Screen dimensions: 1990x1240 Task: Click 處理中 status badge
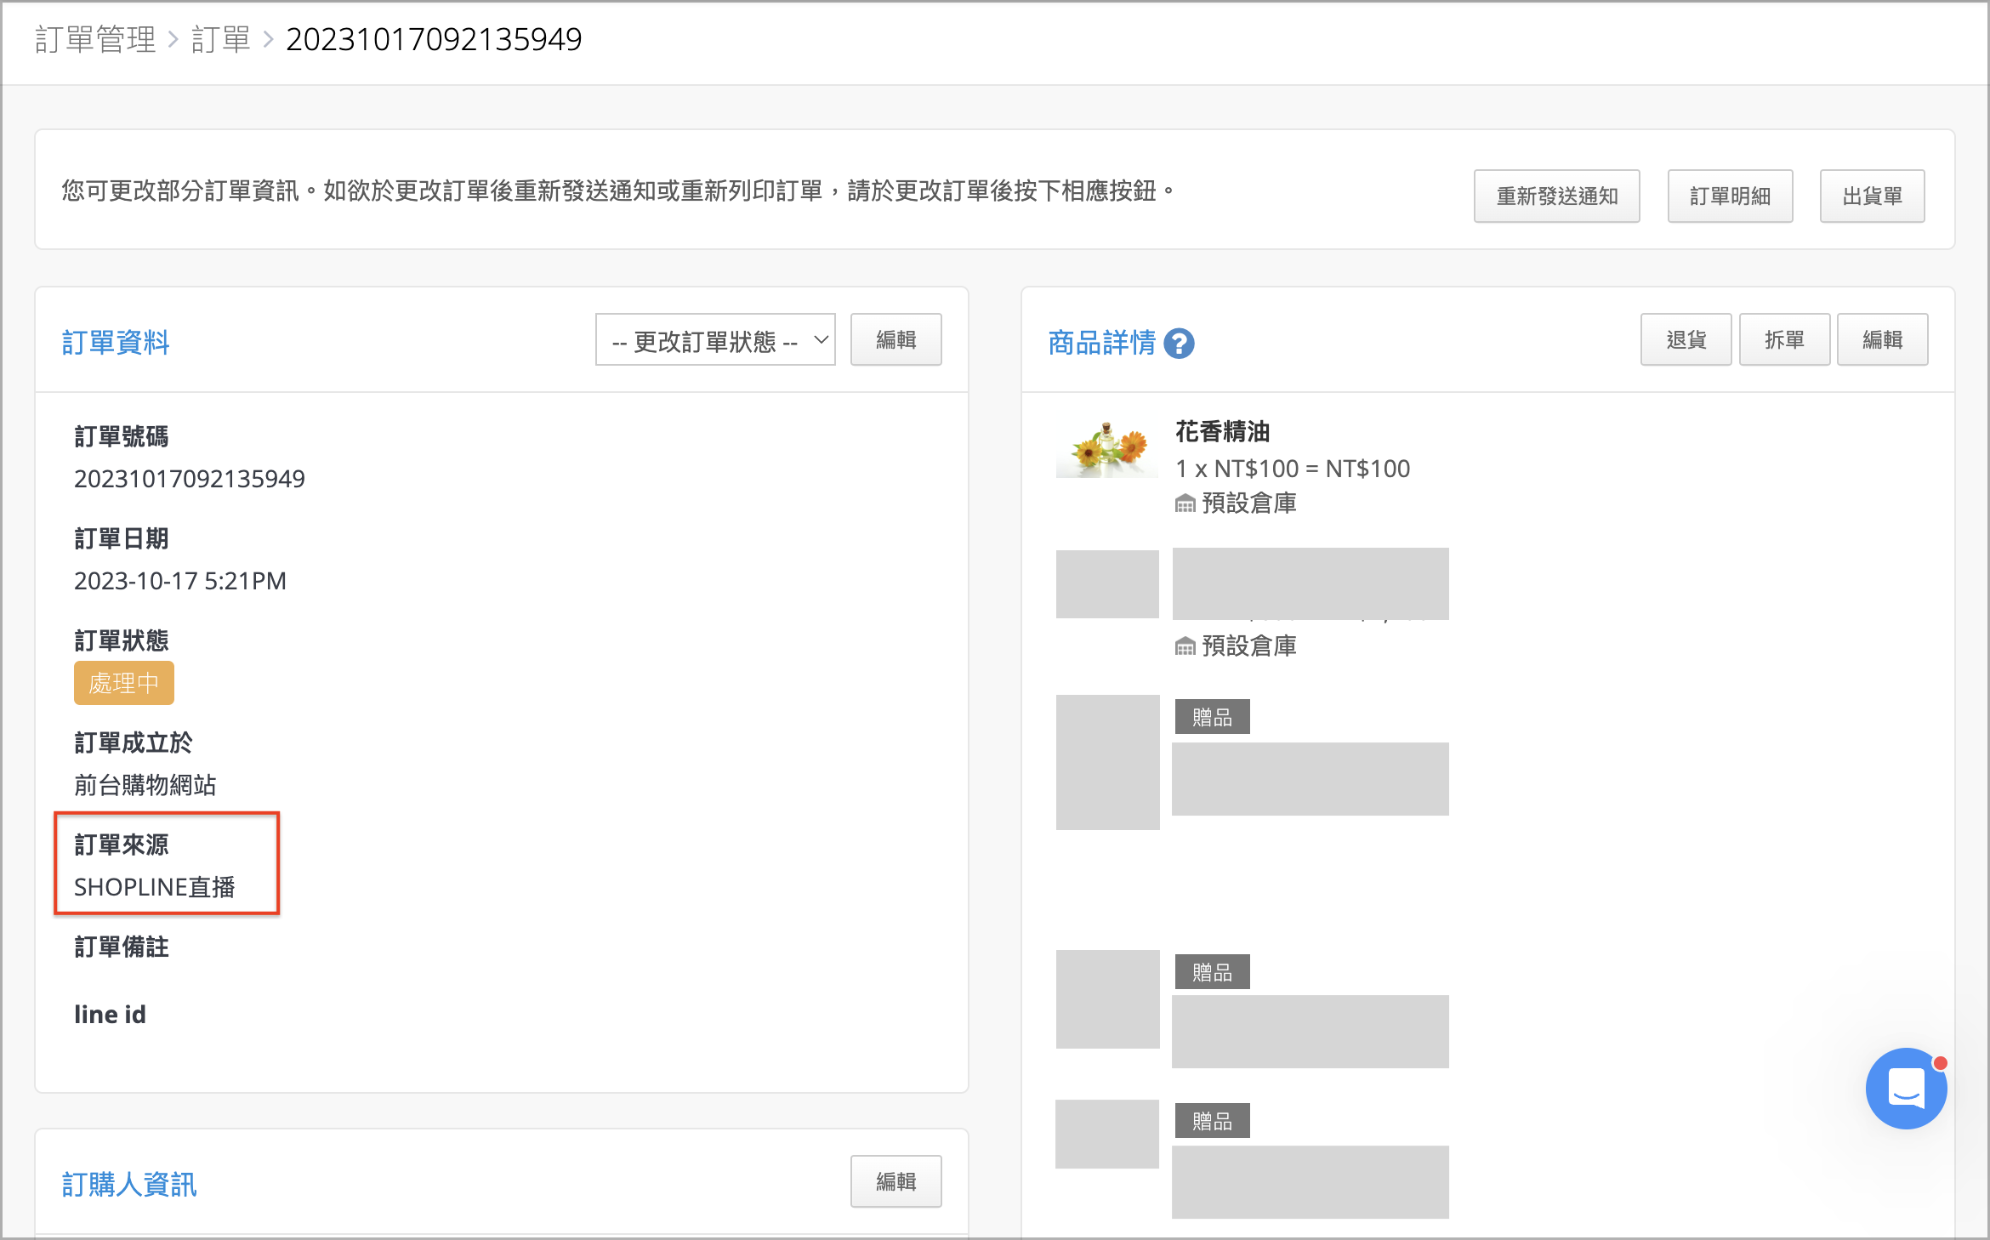click(124, 683)
